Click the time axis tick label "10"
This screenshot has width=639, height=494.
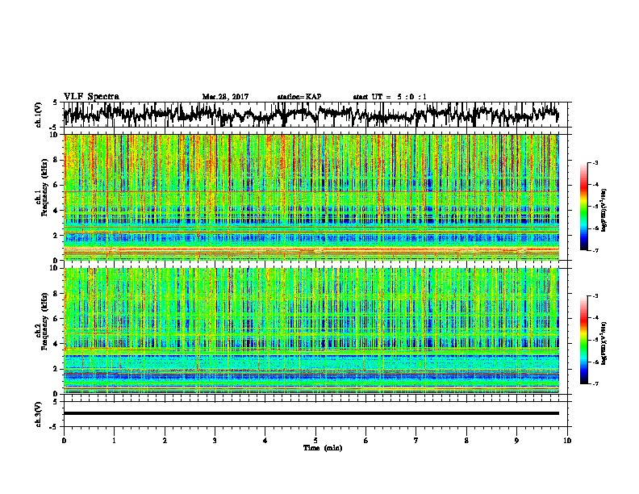tap(567, 441)
